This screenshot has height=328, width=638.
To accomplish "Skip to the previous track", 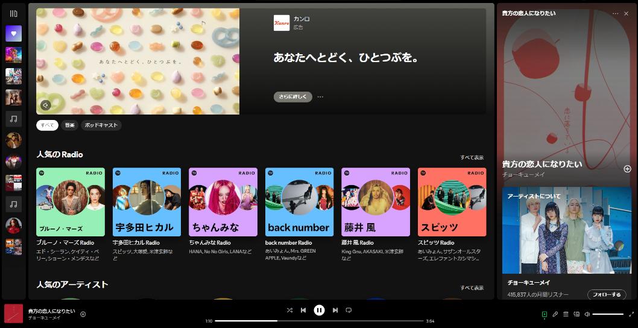I will [x=303, y=310].
